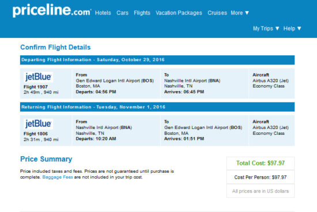Go to the Hotels section
This screenshot has height=212, width=317.
pos(103,13)
